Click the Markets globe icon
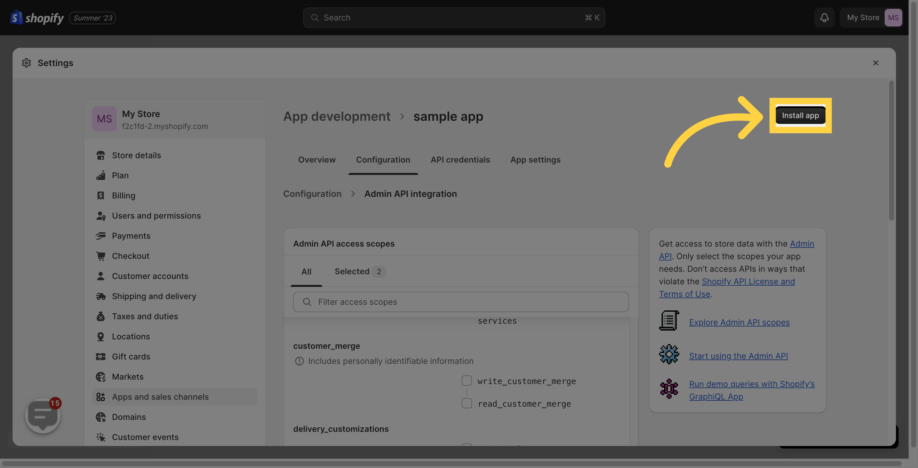Image resolution: width=918 pixels, height=468 pixels. point(100,377)
